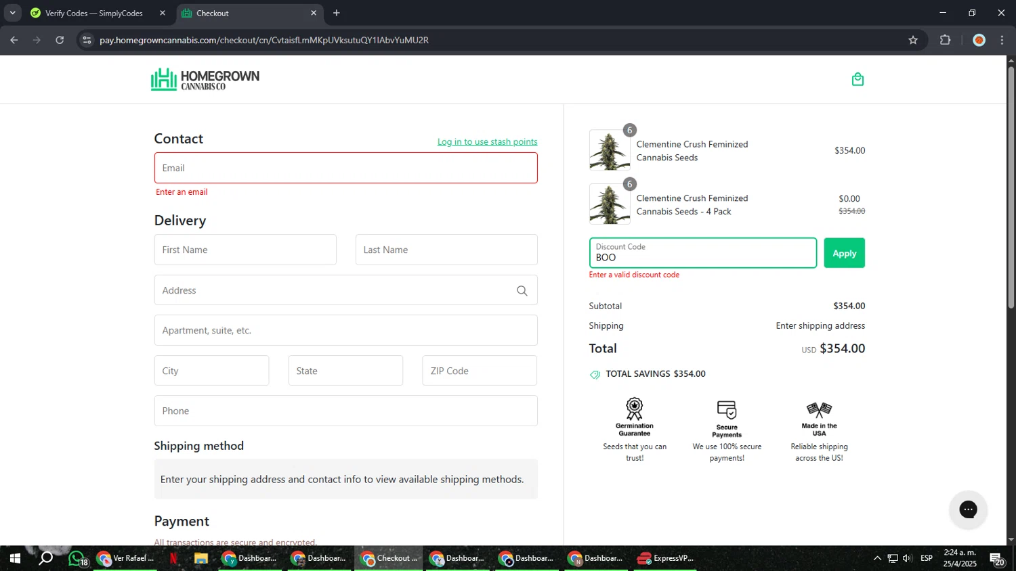1016x571 pixels.
Task: Click Log in to use stash points
Action: coord(487,141)
